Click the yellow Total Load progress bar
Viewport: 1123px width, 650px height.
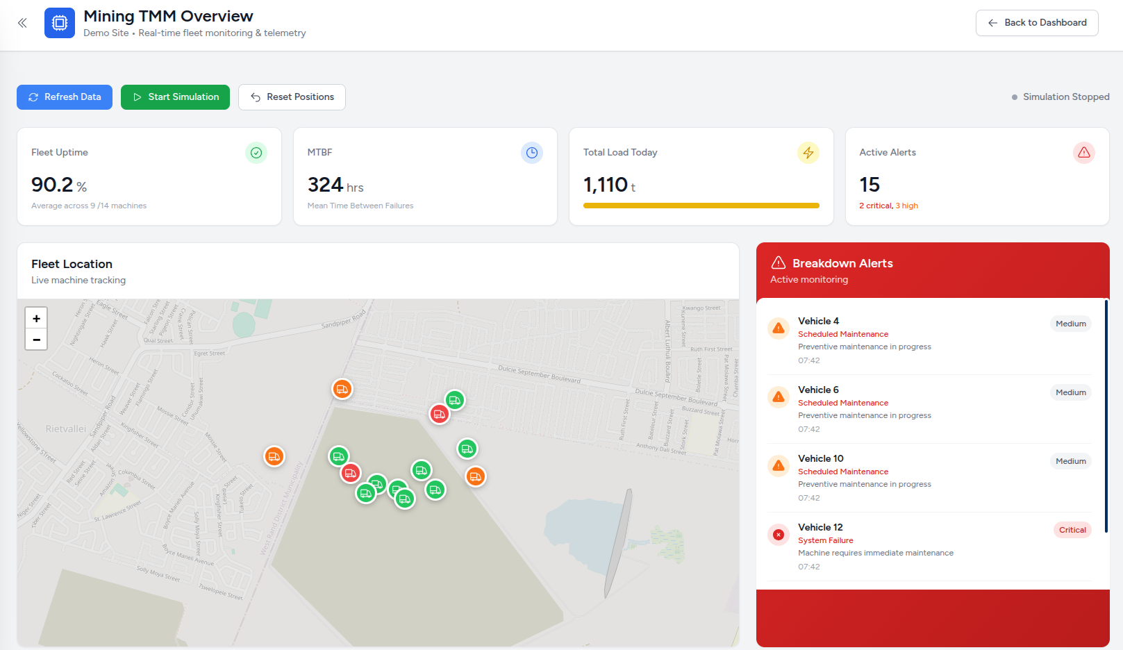click(x=701, y=206)
